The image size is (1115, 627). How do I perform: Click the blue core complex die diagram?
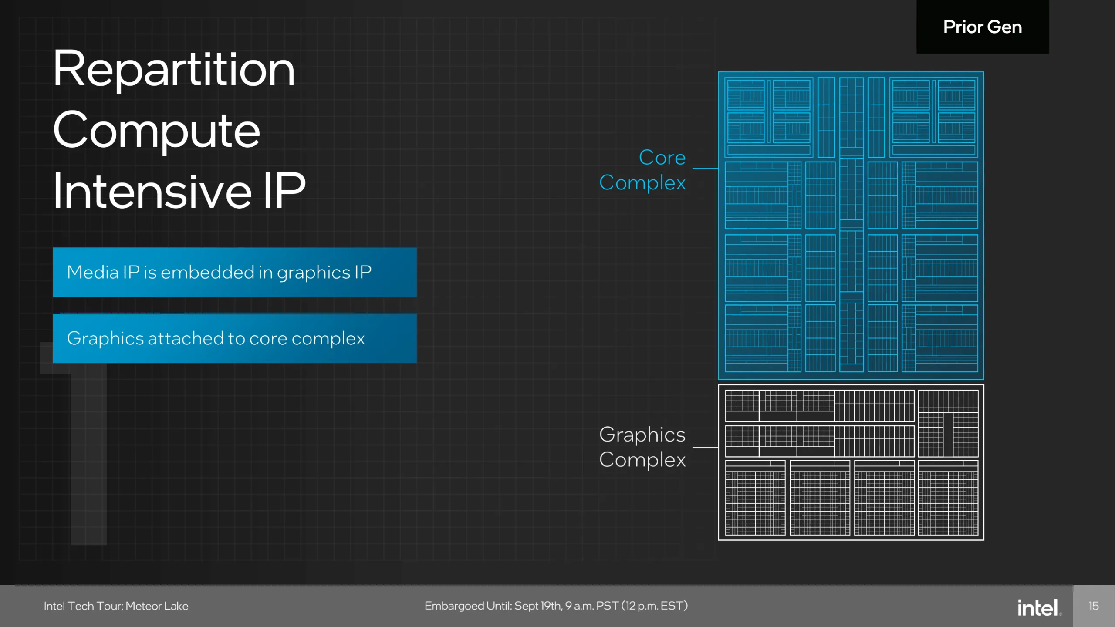coord(851,226)
